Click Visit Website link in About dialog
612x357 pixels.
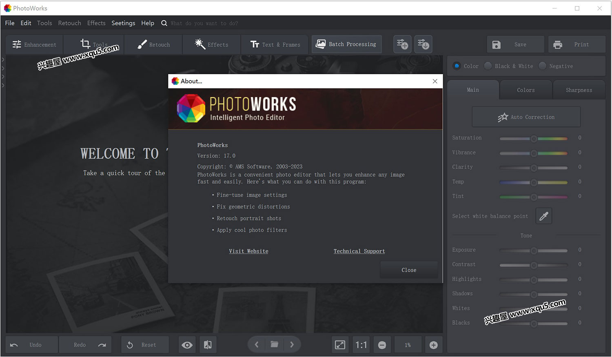pos(248,251)
